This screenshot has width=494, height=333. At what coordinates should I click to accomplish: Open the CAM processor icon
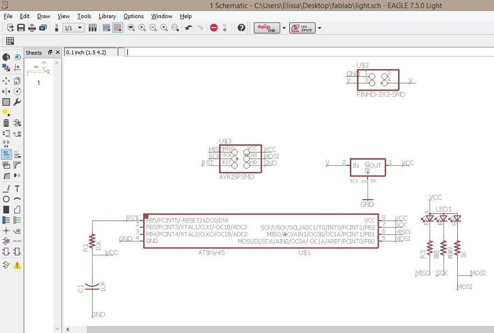[x=43, y=27]
